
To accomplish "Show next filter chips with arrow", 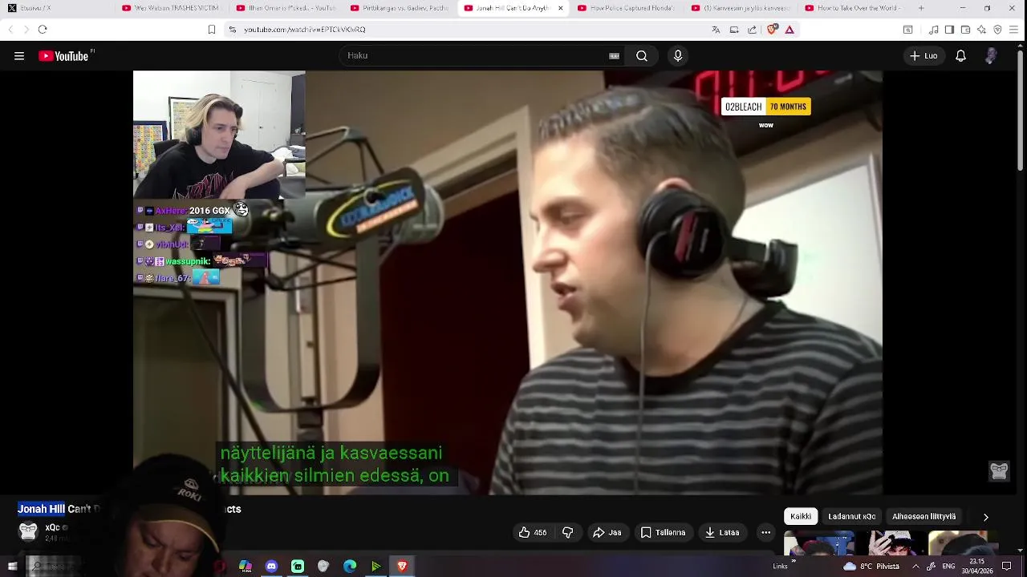I will point(986,517).
